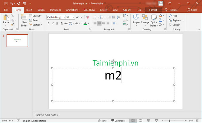Toggle Normal view button
Screen dimensions: 202x123
coord(133,121)
